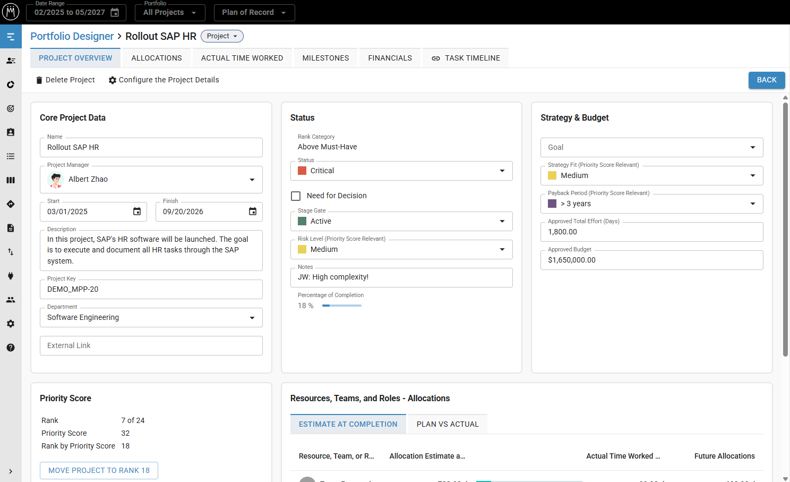
Task: Expand the Stage Gate dropdown
Action: tap(502, 221)
